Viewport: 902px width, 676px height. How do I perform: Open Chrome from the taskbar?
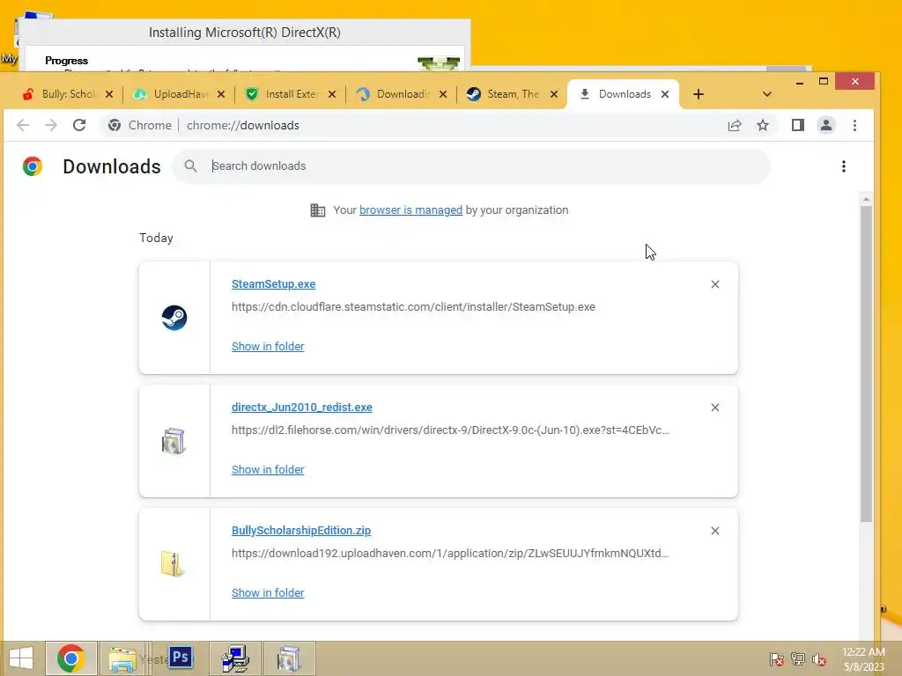(70, 658)
